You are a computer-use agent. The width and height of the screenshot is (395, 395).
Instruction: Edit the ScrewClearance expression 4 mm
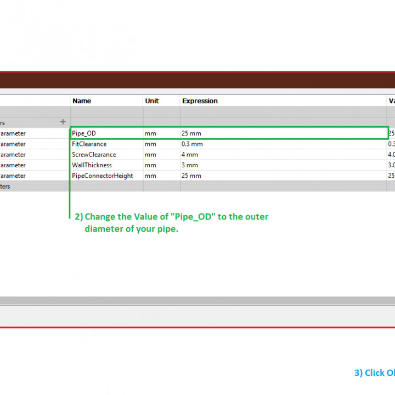(x=190, y=155)
